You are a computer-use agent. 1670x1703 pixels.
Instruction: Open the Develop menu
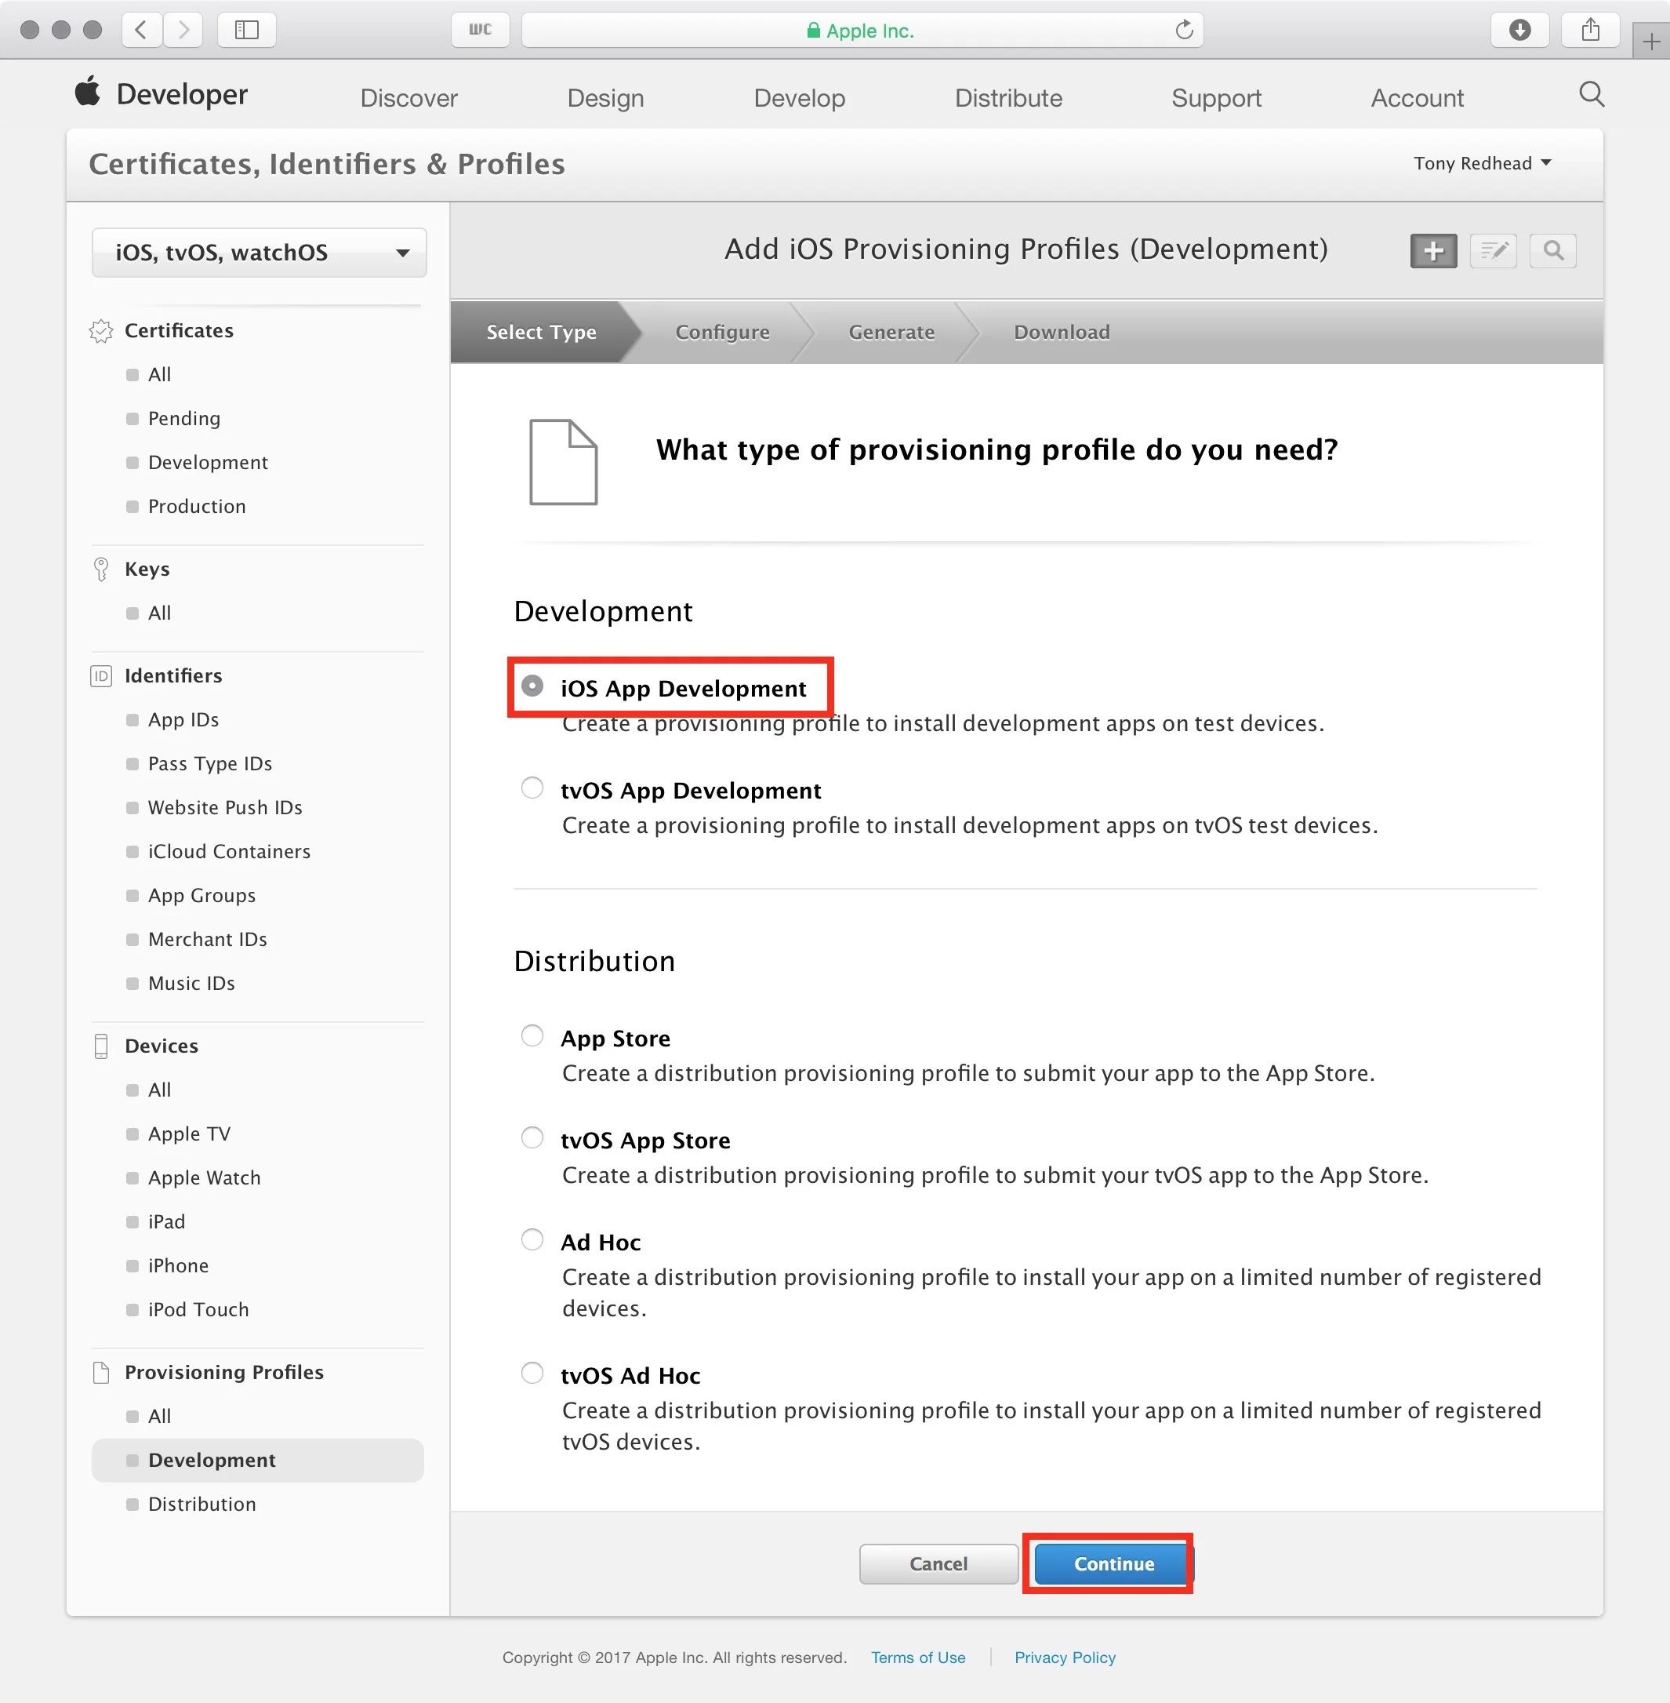[x=799, y=98]
